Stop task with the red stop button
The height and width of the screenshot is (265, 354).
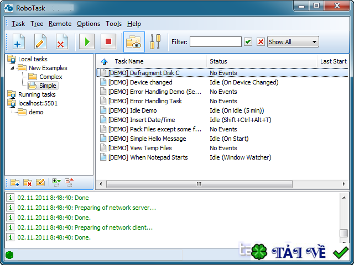click(x=108, y=42)
